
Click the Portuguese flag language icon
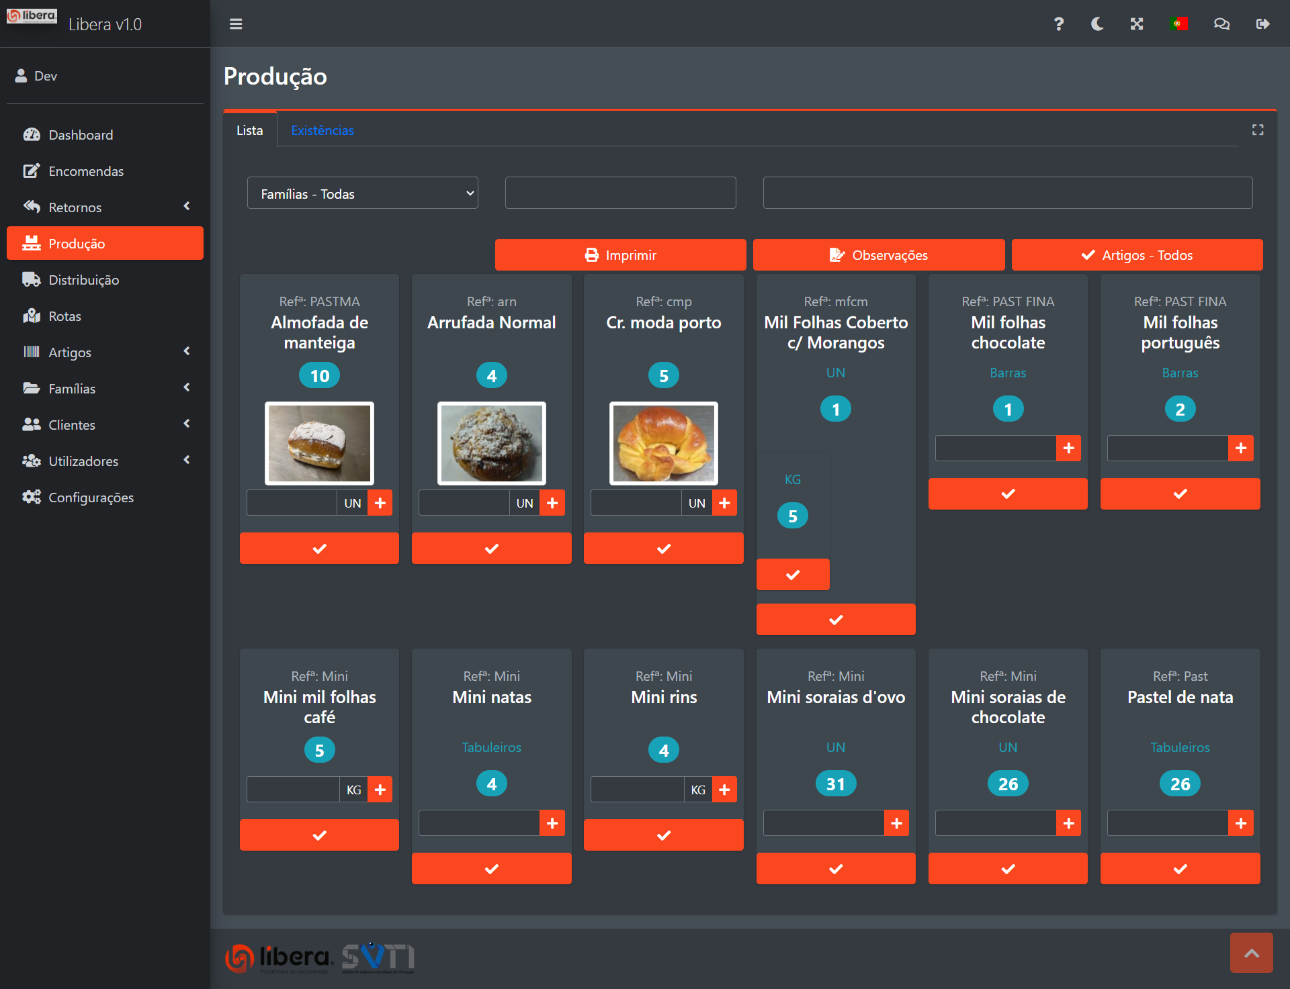tap(1178, 24)
